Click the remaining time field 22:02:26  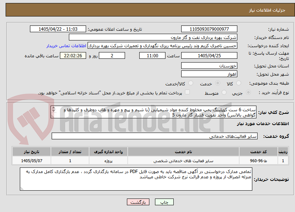[x=73, y=55]
